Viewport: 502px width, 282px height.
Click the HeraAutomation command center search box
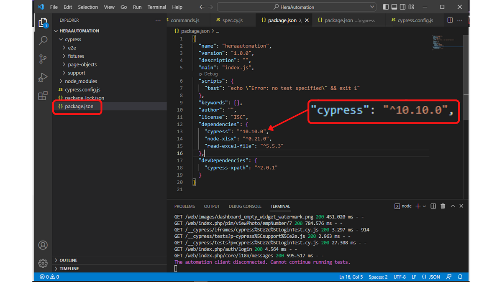pos(296,7)
